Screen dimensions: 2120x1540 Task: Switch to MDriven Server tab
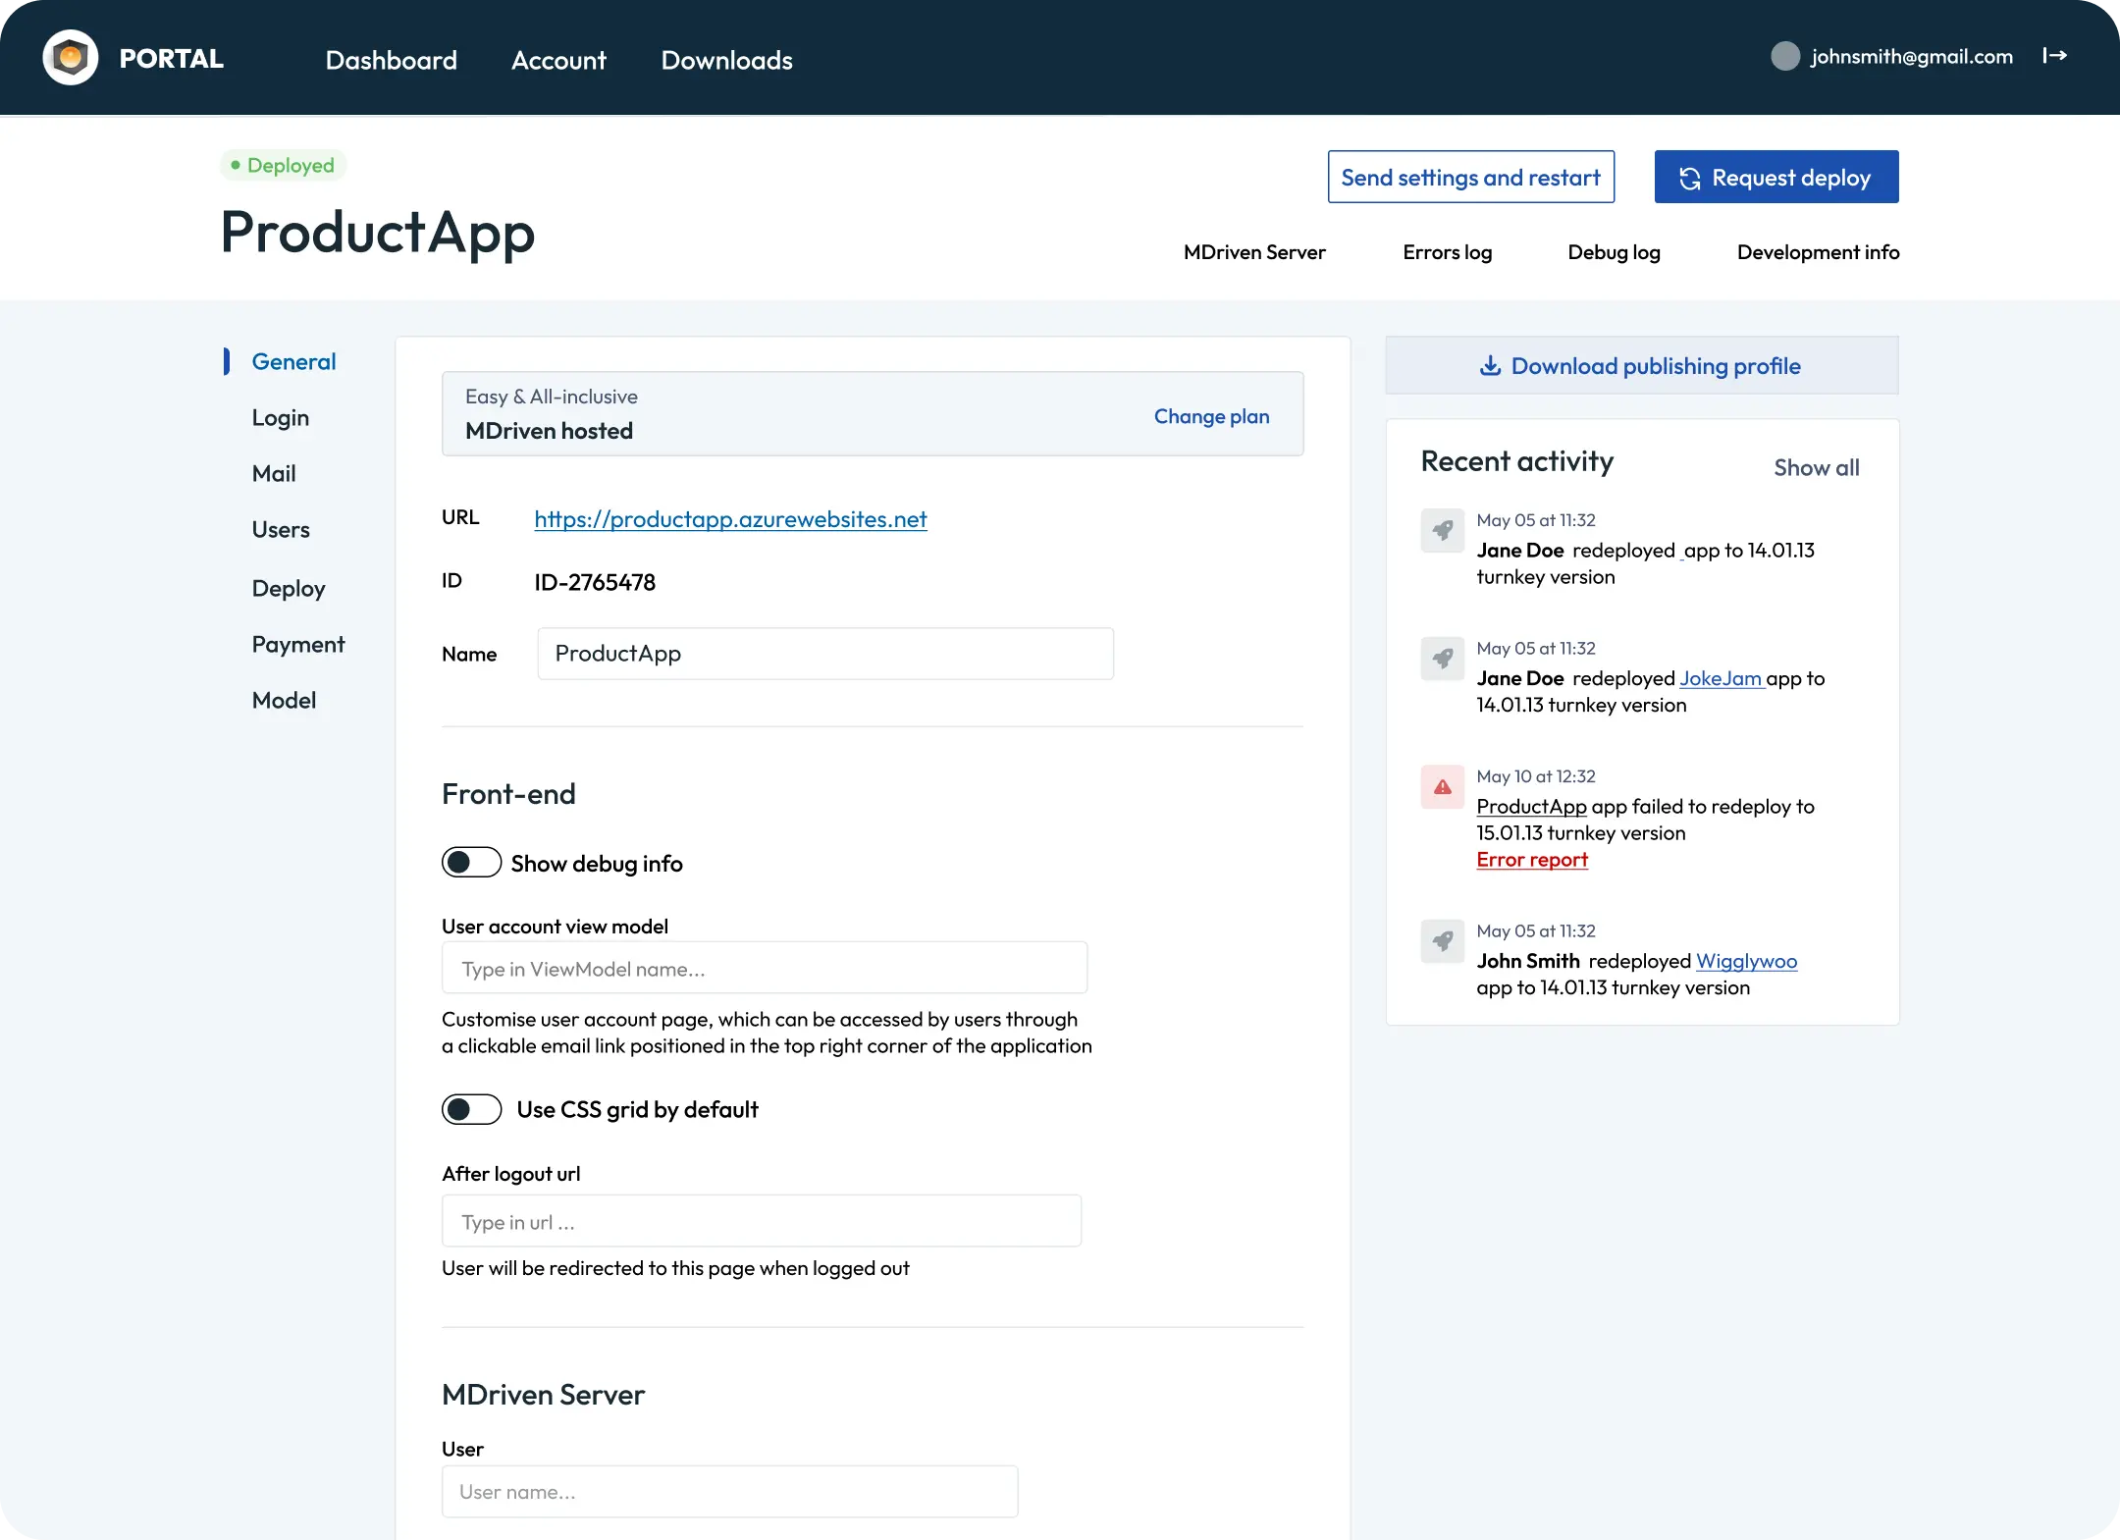1254,252
